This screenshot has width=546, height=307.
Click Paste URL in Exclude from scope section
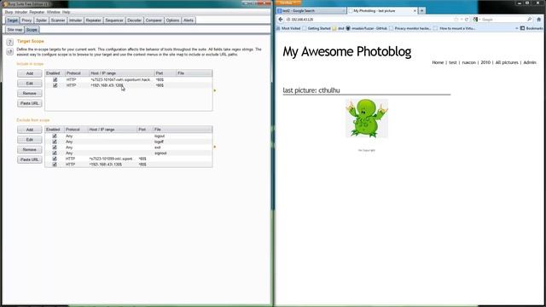coord(30,159)
